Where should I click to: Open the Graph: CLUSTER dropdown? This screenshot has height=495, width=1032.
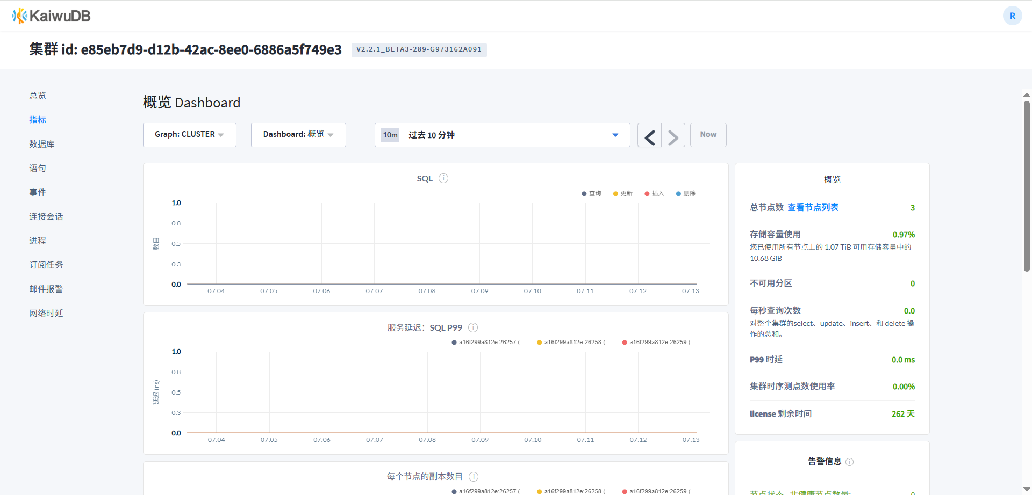(189, 135)
